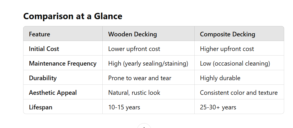Screen dimensions: 293x128
Task: Select the "High (yearly sealing/staining)" cell
Action: 148,64
